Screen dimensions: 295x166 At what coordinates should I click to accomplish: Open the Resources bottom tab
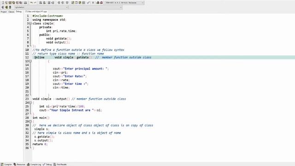point(19,164)
